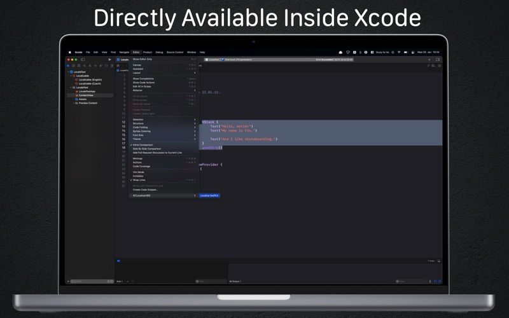Choose Add Pull Request Discussion to Current Line

pyautogui.click(x=162, y=153)
